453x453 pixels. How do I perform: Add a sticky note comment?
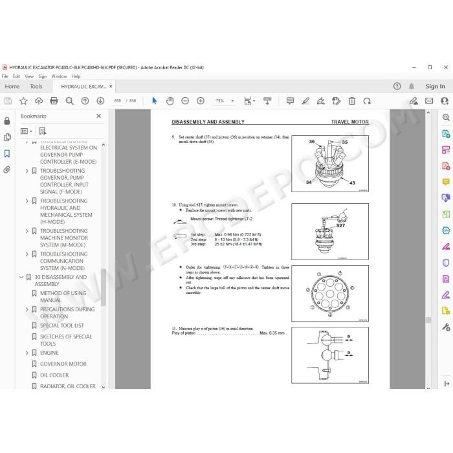click(x=290, y=101)
